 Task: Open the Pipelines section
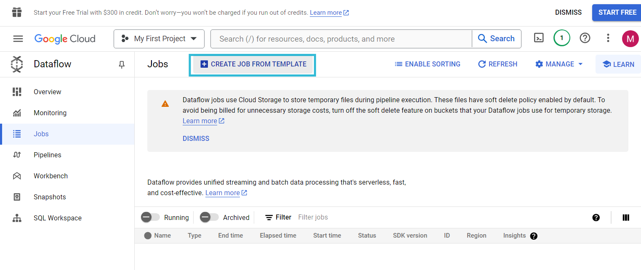(x=47, y=155)
